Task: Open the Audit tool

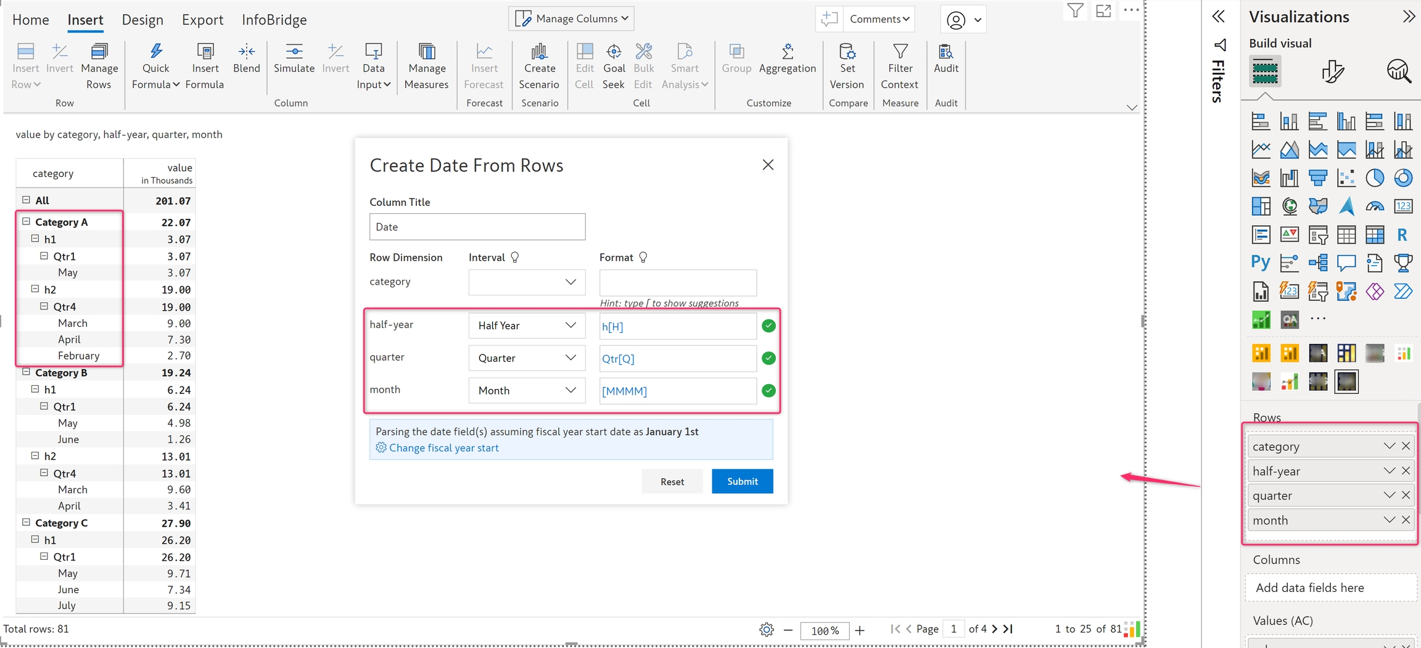Action: [x=945, y=52]
